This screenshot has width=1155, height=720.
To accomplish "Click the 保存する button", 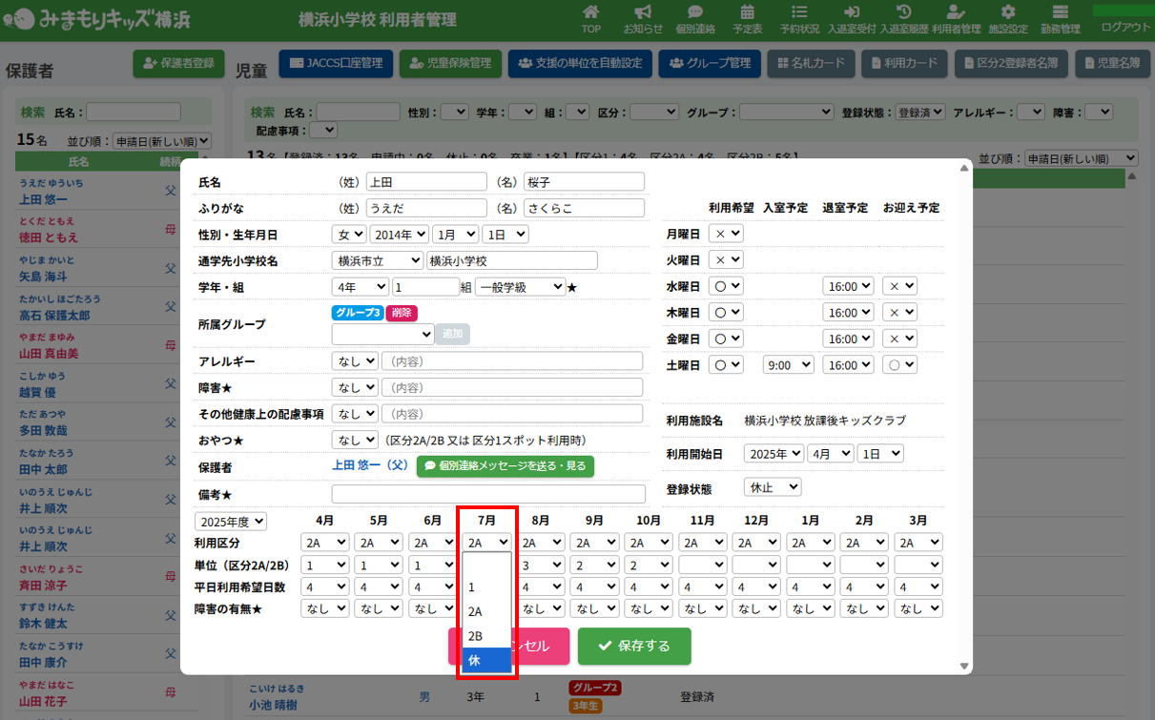I will tap(634, 646).
